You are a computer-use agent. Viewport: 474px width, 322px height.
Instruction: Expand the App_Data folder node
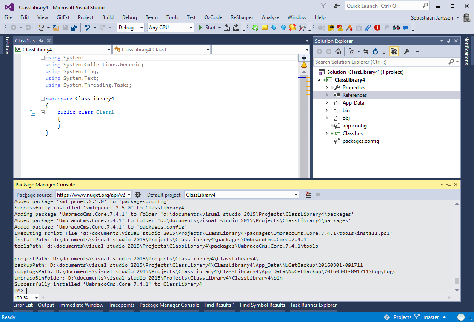326,103
